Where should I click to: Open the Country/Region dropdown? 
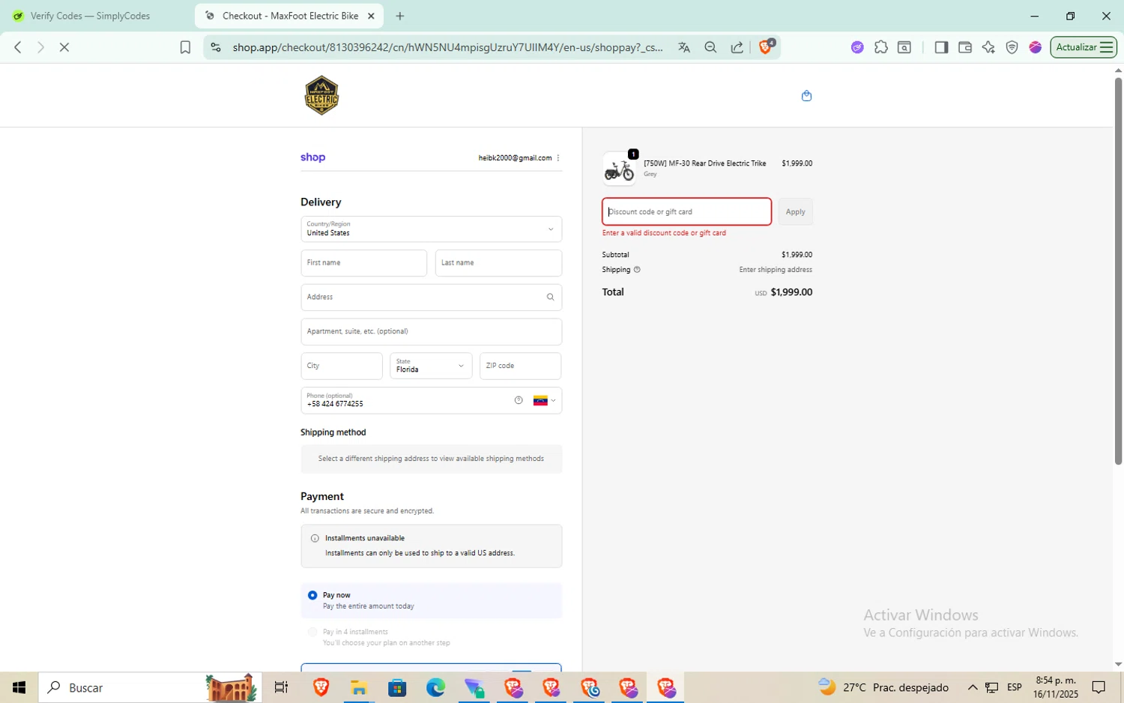(432, 229)
